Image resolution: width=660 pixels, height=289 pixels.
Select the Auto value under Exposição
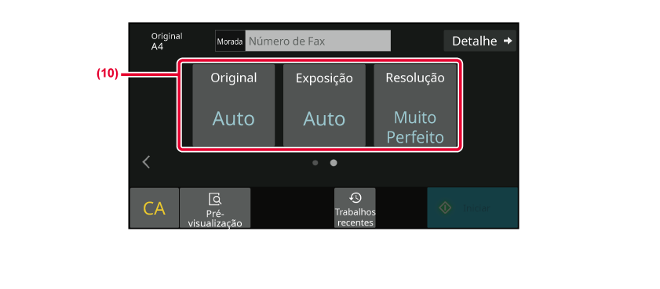[324, 119]
